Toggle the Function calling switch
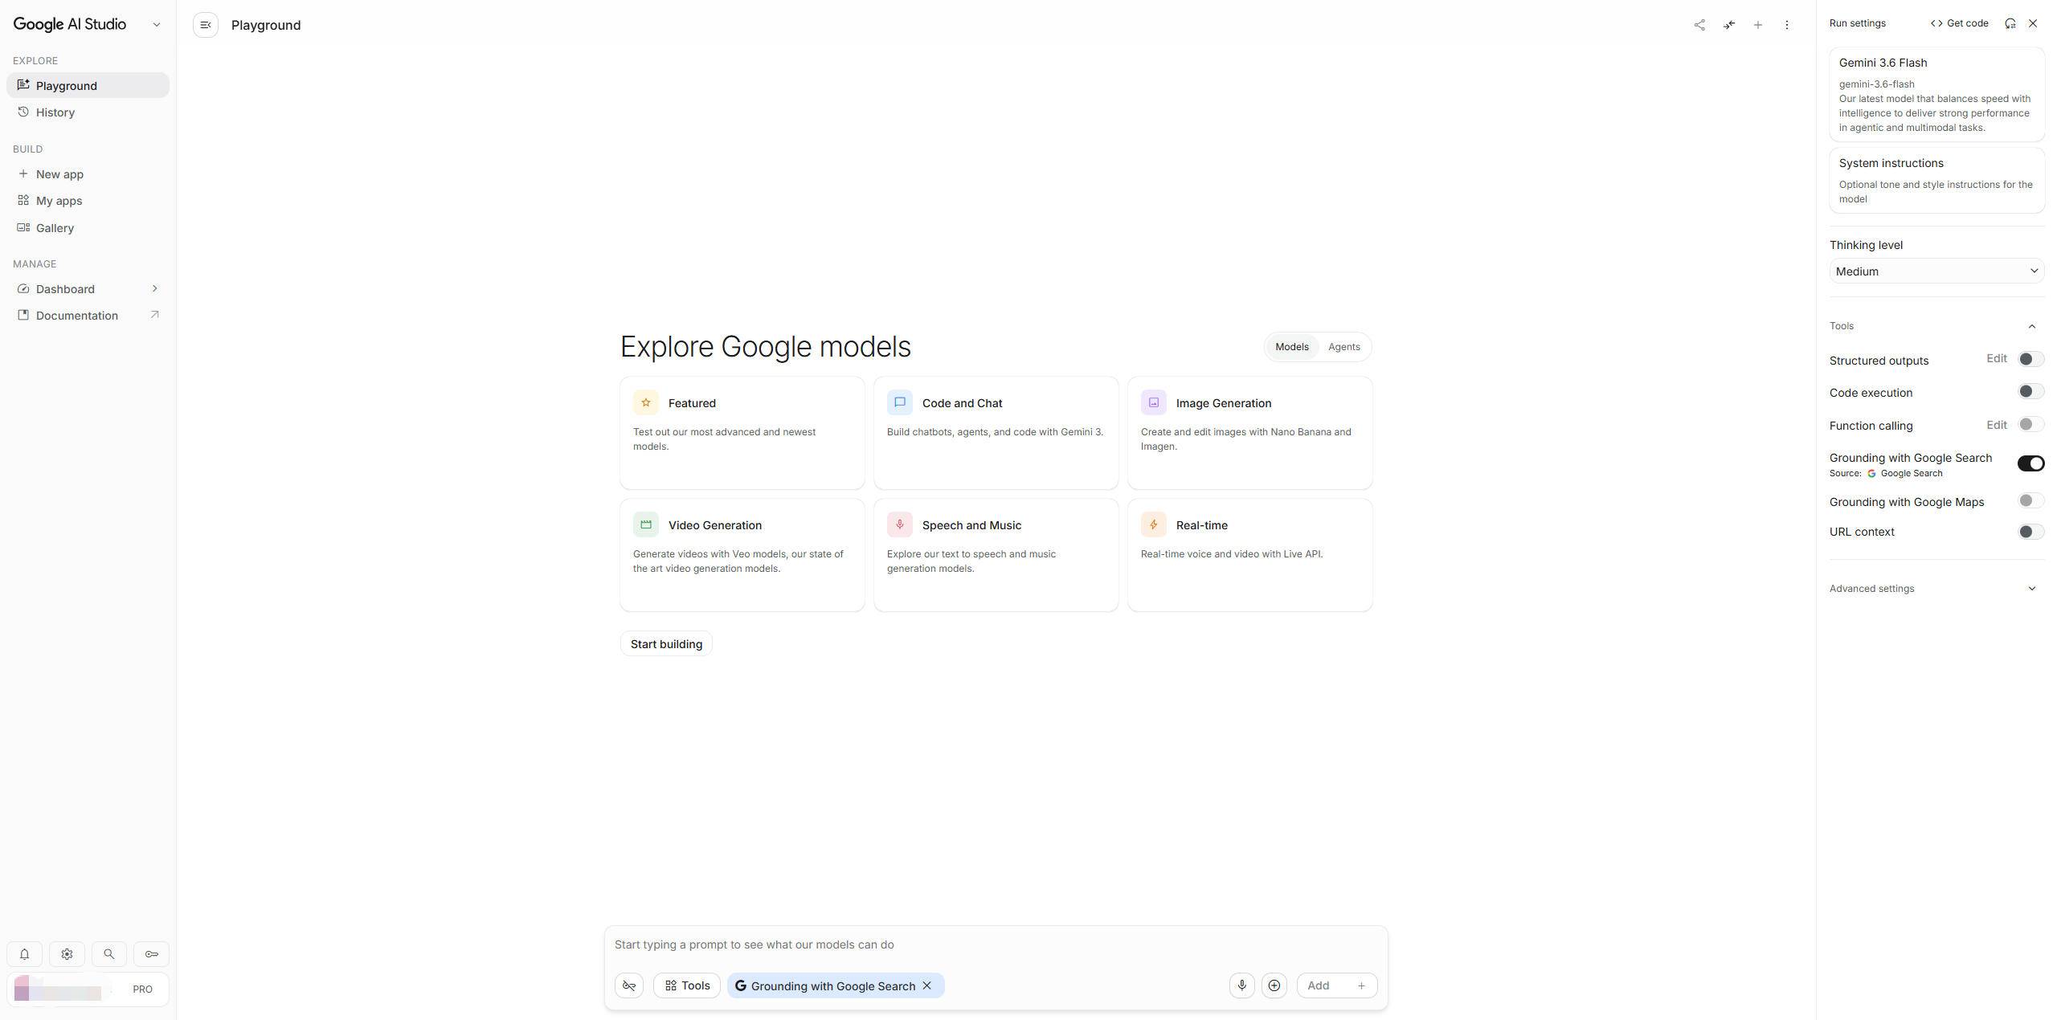Image resolution: width=2057 pixels, height=1020 pixels. (x=2030, y=425)
